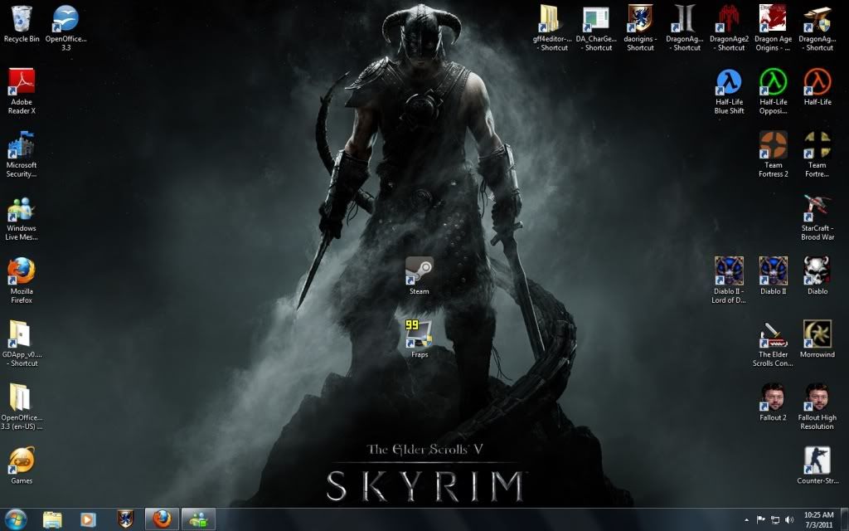Open the Steam desktop shortcut
The image size is (849, 531).
419,271
